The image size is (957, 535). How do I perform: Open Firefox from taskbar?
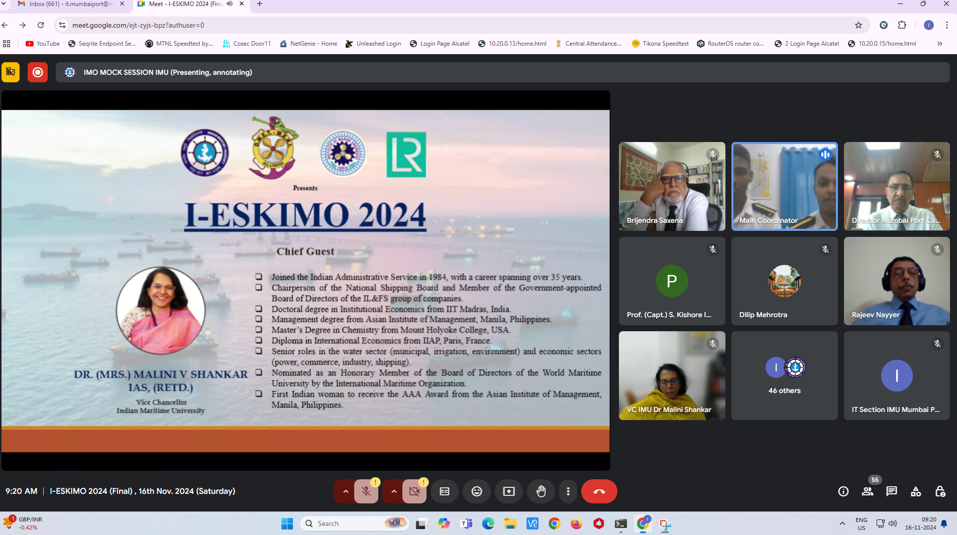[x=576, y=523]
